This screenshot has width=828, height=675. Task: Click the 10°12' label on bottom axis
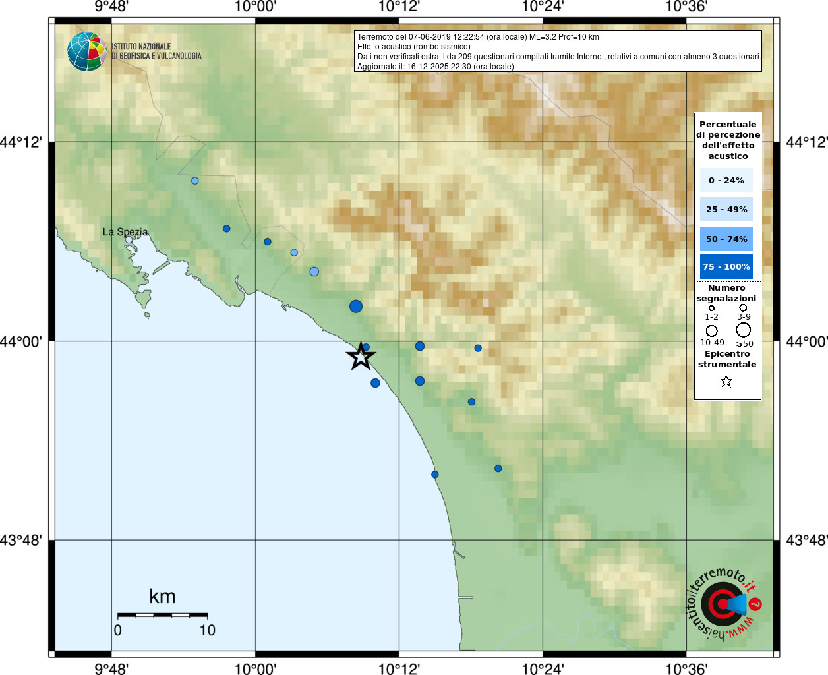(399, 669)
